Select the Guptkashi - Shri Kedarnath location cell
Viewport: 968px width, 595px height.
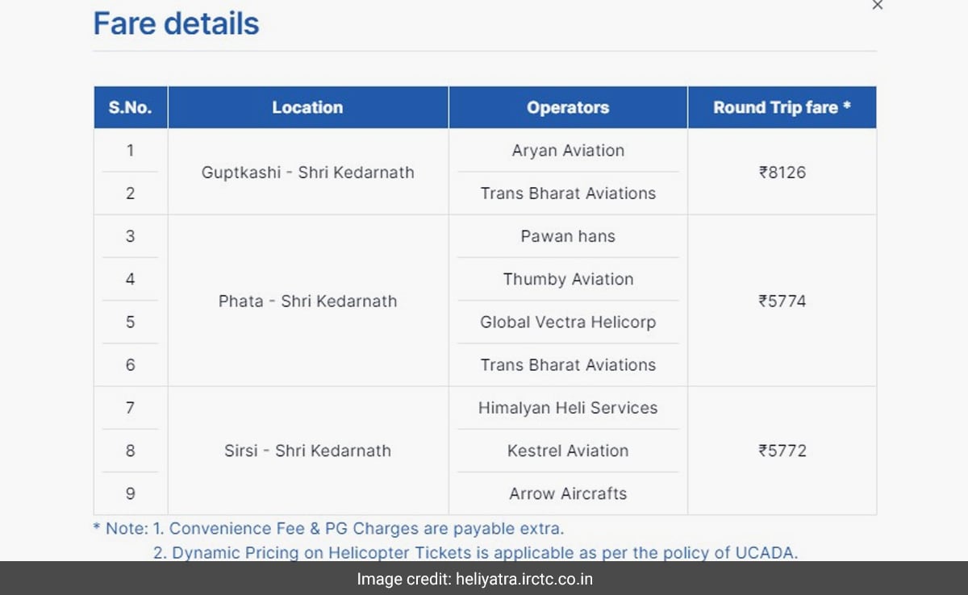click(307, 172)
